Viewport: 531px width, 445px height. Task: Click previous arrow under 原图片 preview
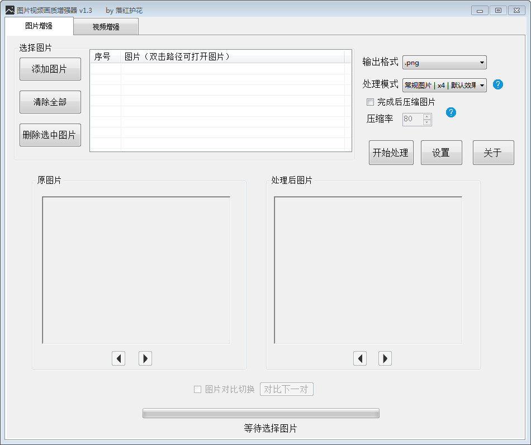tap(118, 358)
